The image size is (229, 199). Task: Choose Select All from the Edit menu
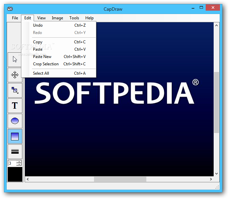click(59, 73)
